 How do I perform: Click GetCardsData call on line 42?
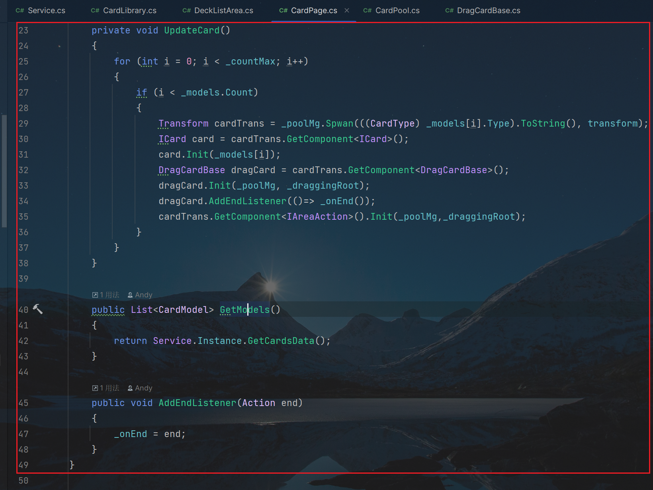click(x=281, y=341)
